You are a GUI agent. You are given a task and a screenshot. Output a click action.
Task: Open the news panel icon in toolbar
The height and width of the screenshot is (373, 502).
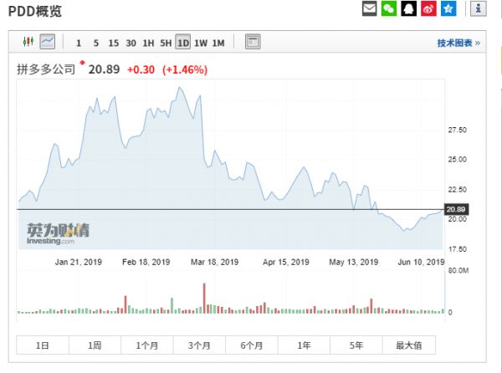[253, 42]
